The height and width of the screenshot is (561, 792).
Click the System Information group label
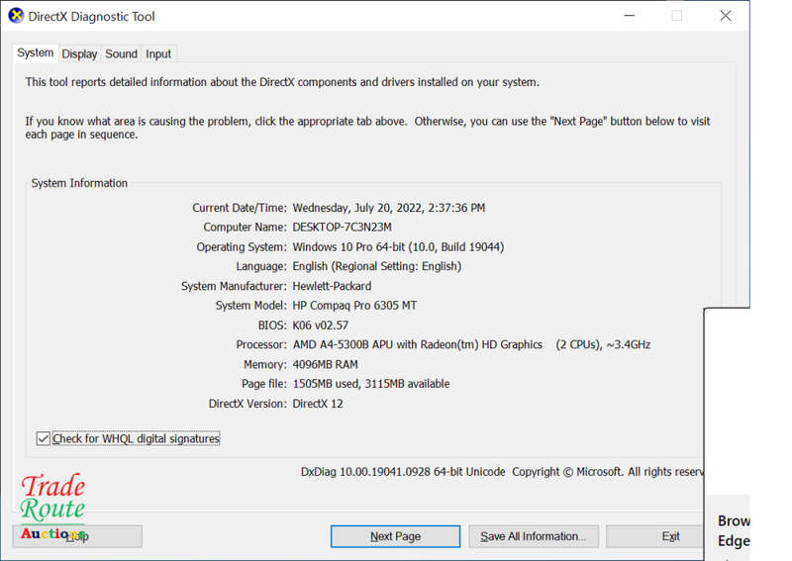coord(79,183)
